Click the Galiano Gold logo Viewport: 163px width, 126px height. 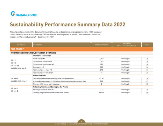(24, 14)
